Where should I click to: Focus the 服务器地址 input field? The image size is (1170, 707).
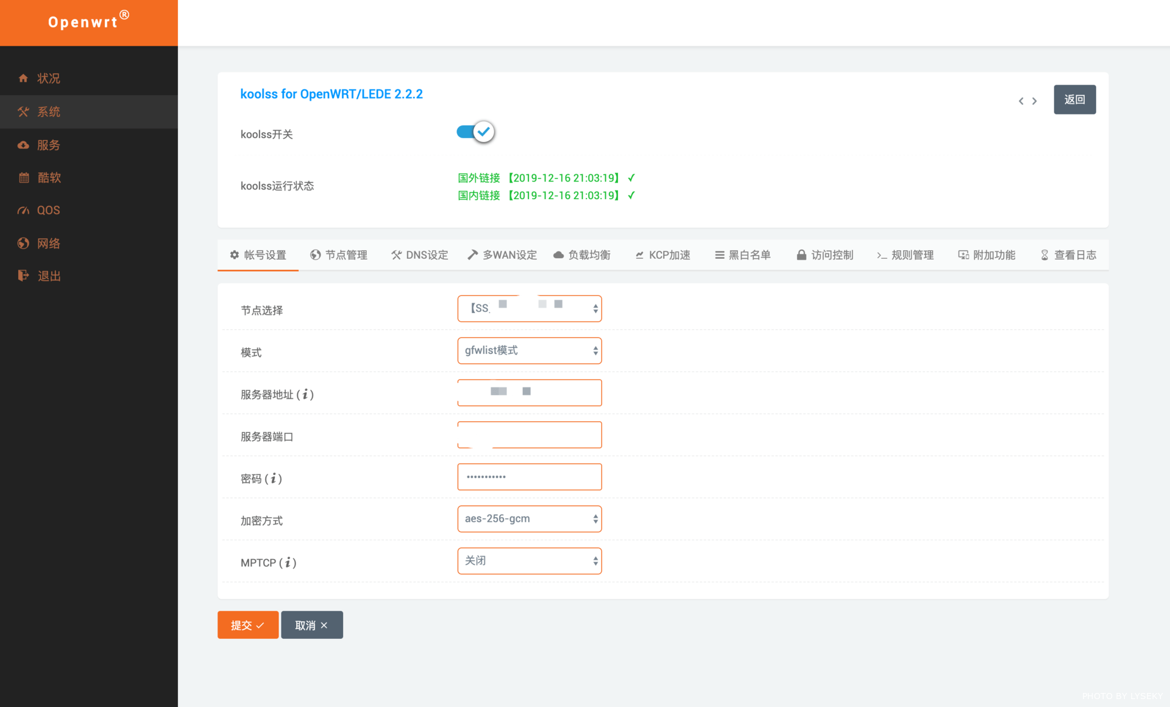[530, 393]
